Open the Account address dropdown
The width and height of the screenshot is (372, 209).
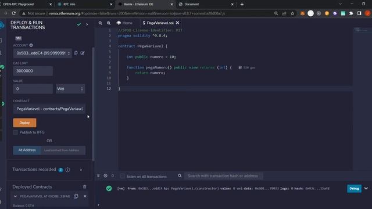(x=42, y=53)
